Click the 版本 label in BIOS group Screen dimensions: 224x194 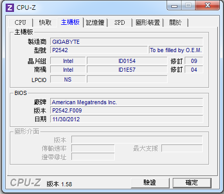click(40, 110)
